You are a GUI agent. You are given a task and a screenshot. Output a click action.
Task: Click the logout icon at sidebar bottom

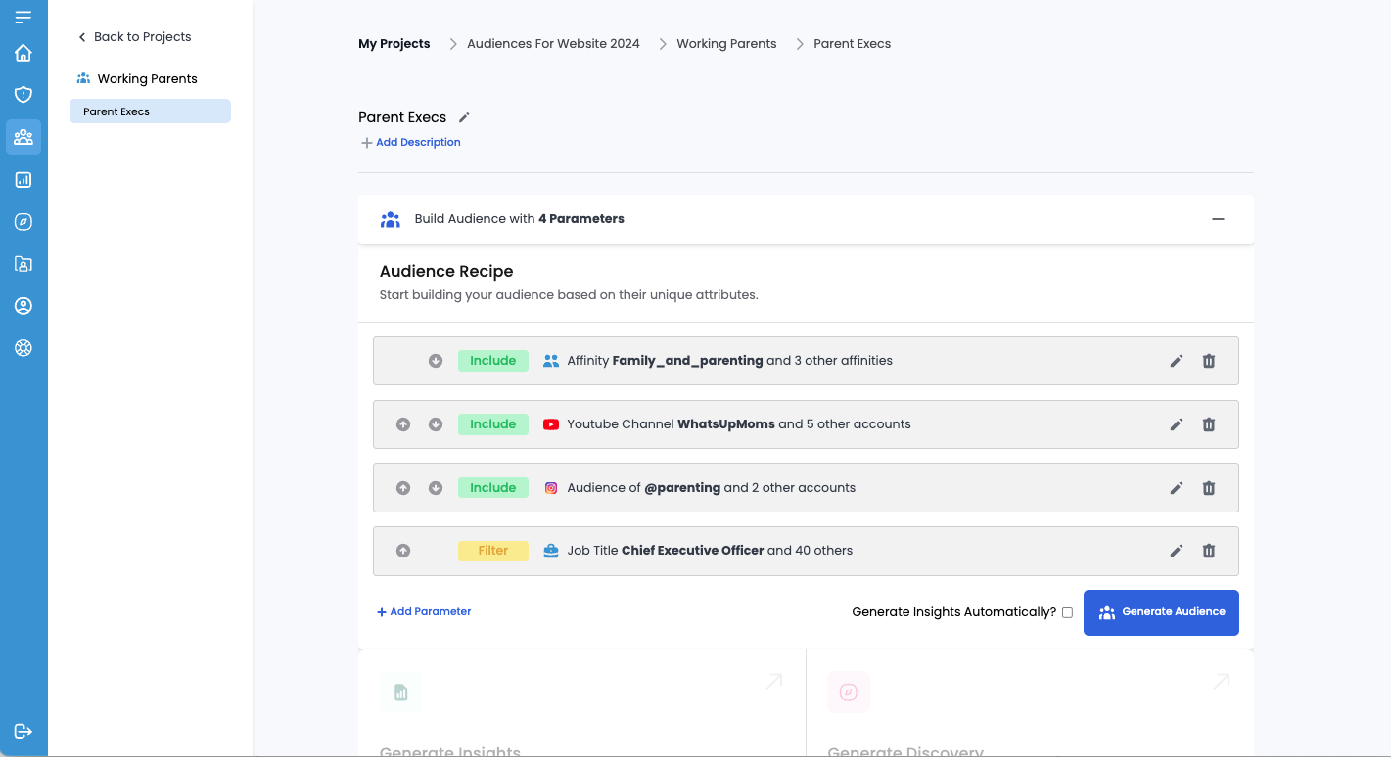tap(23, 732)
